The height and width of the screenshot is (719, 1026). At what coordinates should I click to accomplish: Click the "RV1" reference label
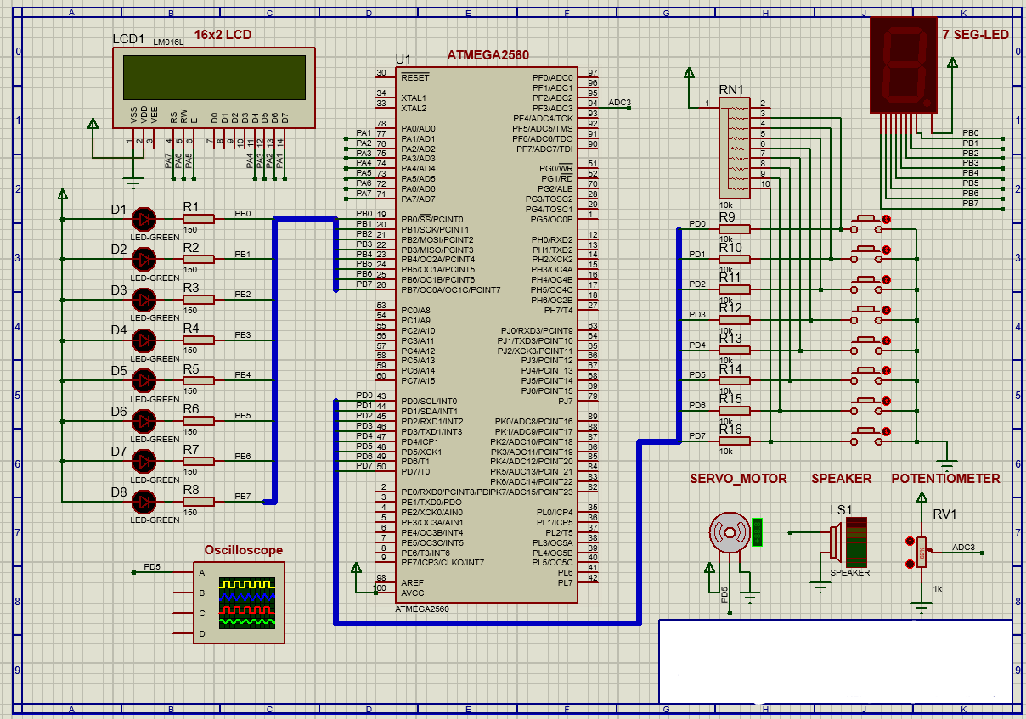tap(944, 514)
